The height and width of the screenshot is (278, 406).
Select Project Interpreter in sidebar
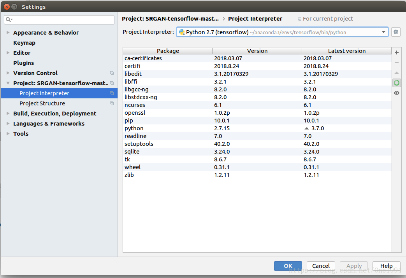coord(59,93)
